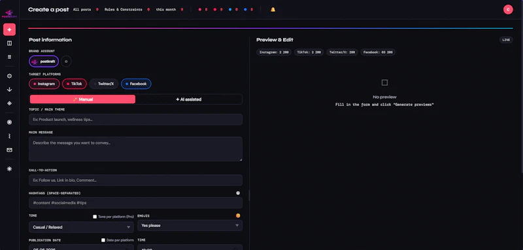Screen dimensions: 523x250
Task: Click the Preview & Edit heading
Action: [275, 40]
